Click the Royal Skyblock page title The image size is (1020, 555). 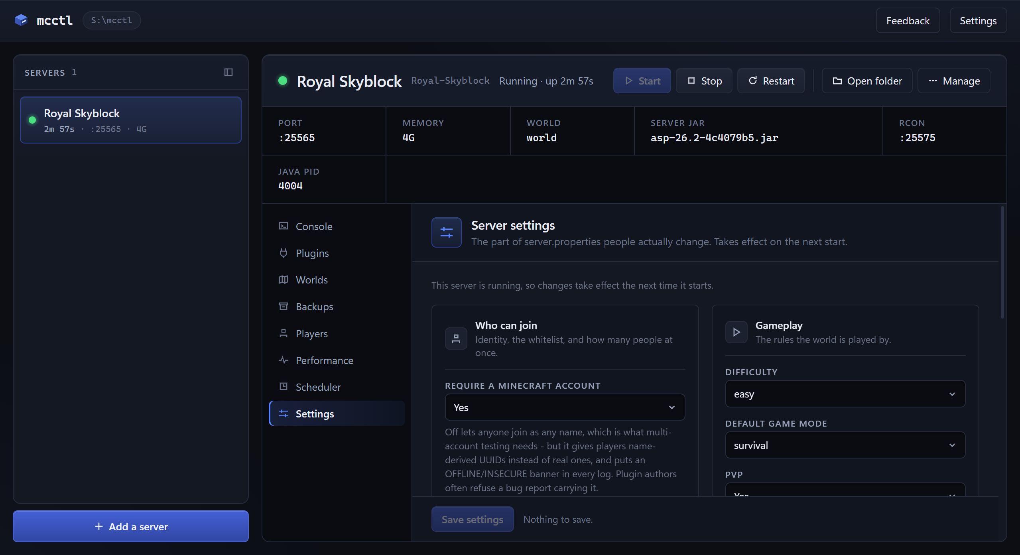[349, 81]
